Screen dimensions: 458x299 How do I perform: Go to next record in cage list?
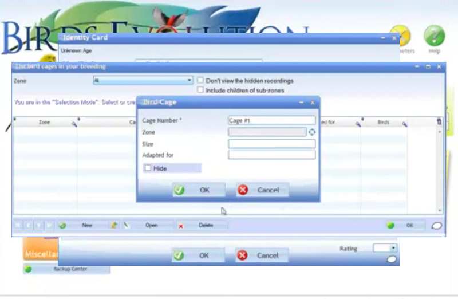38,225
